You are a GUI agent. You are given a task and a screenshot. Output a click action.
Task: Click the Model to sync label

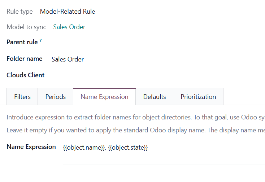[x=26, y=27]
